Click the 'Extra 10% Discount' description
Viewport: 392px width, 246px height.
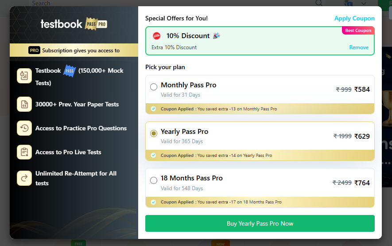point(174,47)
